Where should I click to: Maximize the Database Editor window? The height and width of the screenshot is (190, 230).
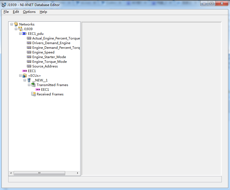[212, 3]
